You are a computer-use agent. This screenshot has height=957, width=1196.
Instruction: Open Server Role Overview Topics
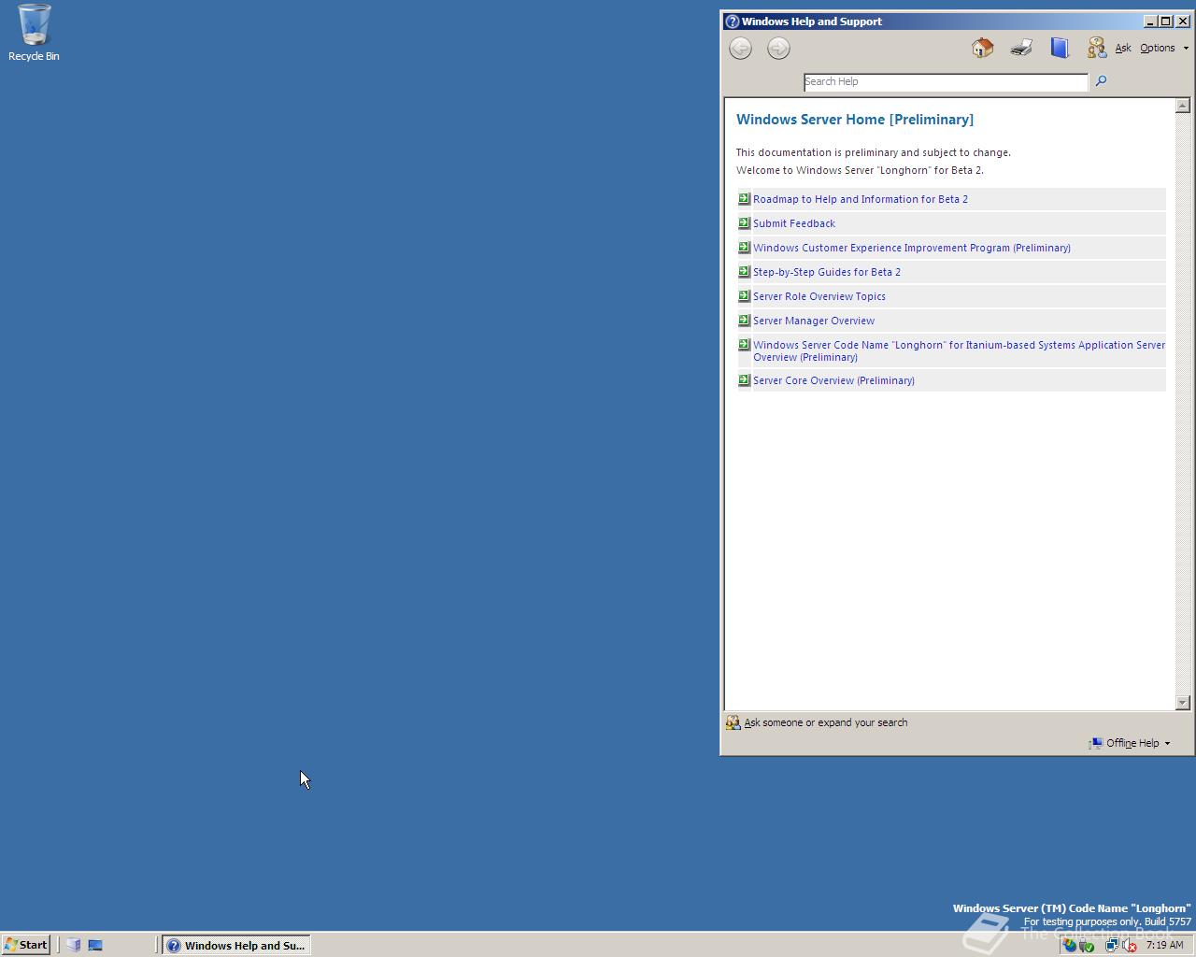[x=819, y=296]
